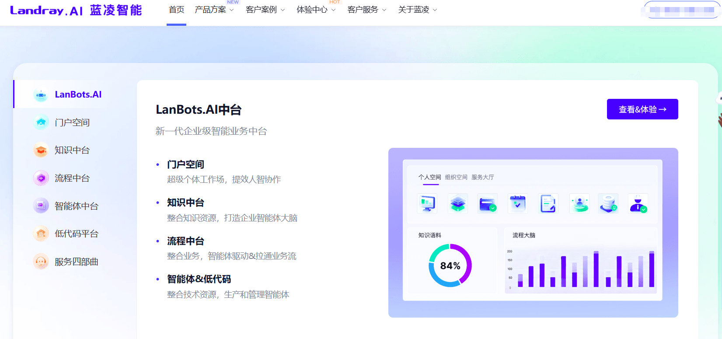Click the green person hologram icon
The height and width of the screenshot is (339, 722).
(579, 203)
